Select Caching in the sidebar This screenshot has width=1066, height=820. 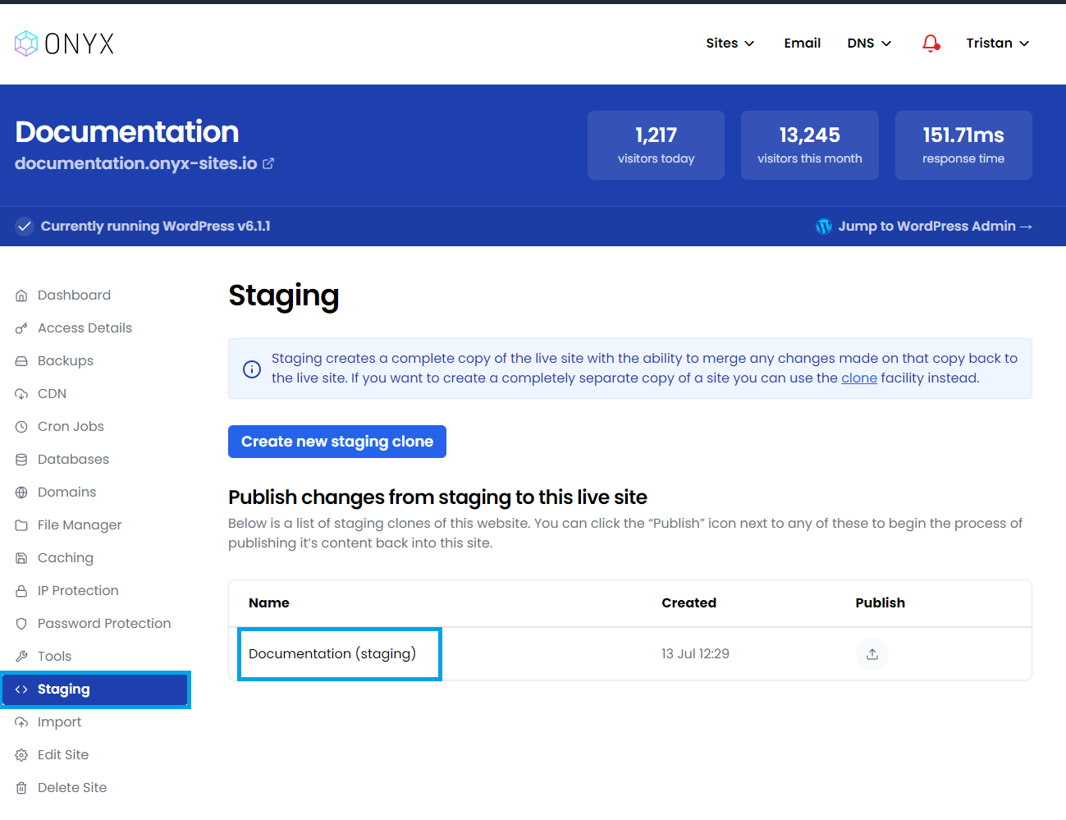point(66,557)
